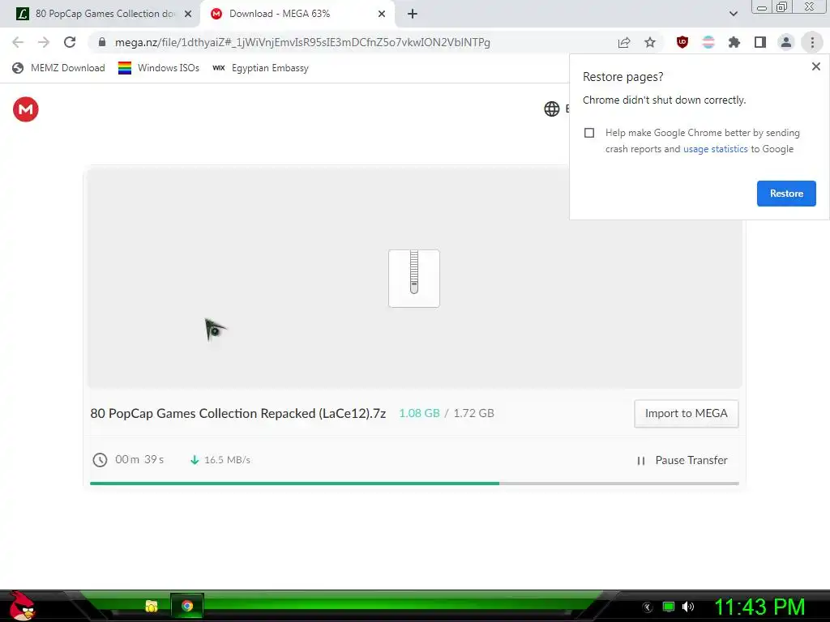
Task: Open a new browser tab
Action: 413,15
